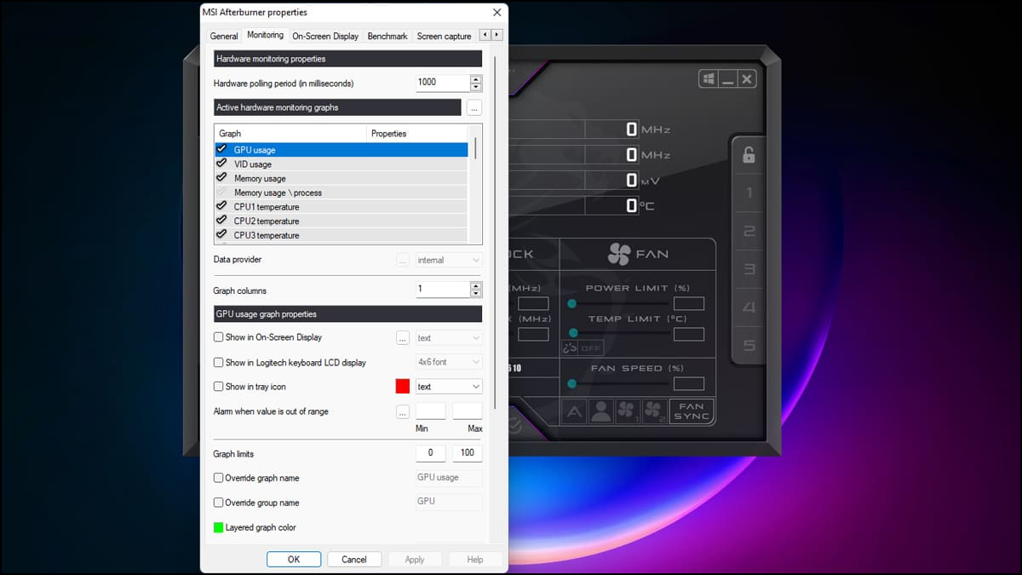Switch to the General tab

tap(224, 36)
